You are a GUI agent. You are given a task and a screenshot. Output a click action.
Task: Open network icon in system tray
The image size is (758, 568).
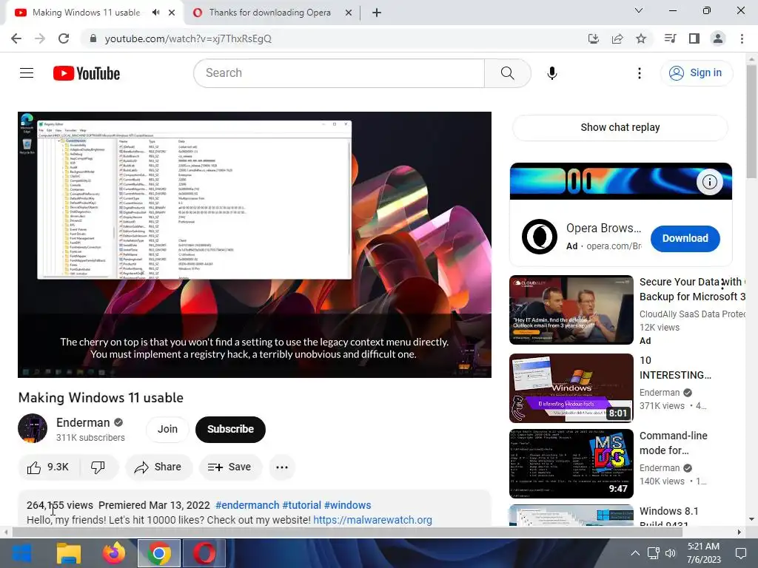654,553
